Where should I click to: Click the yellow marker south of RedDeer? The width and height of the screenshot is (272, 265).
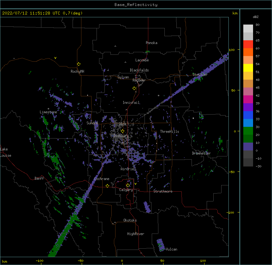point(134,88)
